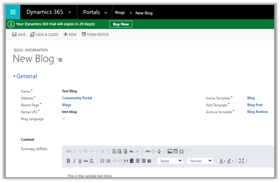Screen dimensions: 280x182
Task: Go to Blogs in the breadcrumb
Action: (119, 13)
